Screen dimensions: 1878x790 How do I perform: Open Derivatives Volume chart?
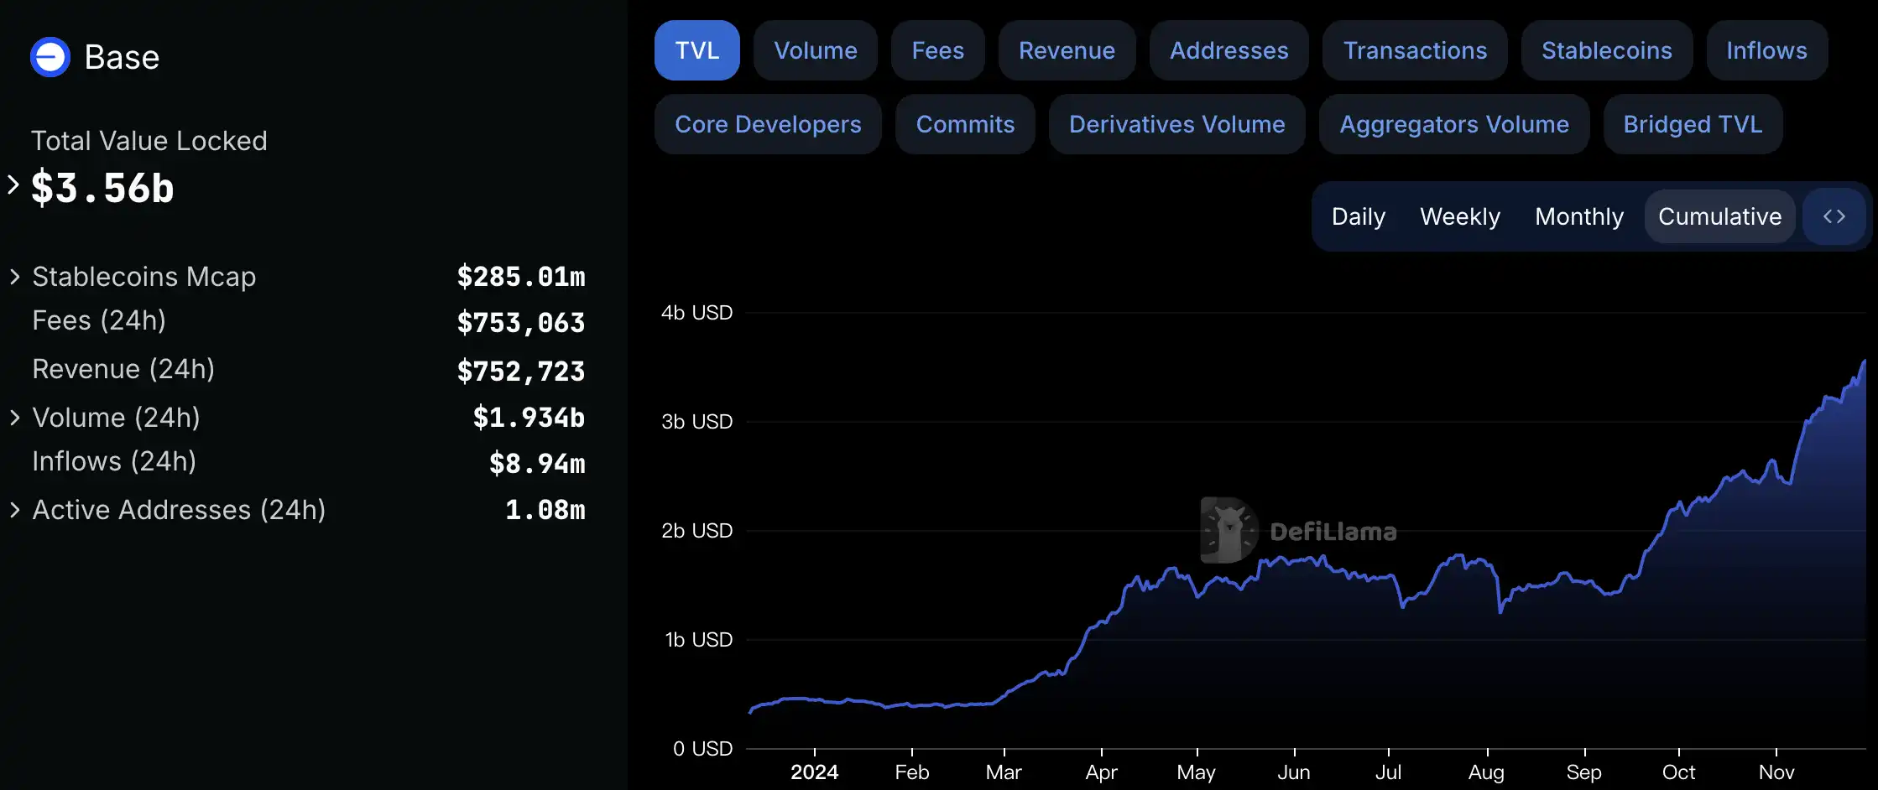[x=1176, y=124]
